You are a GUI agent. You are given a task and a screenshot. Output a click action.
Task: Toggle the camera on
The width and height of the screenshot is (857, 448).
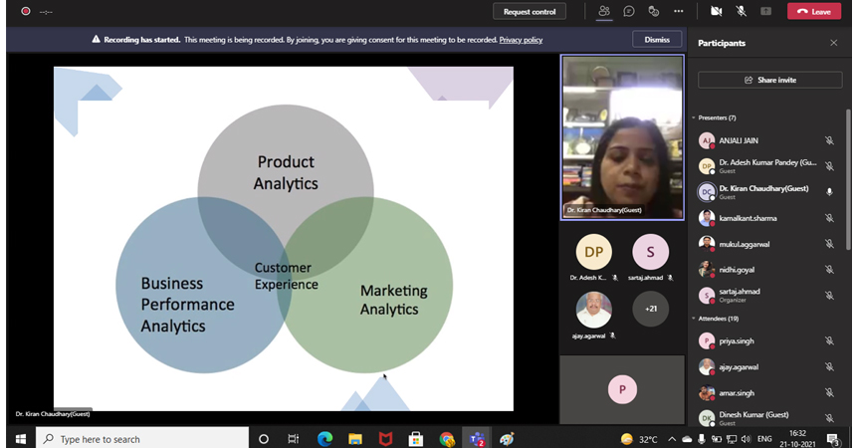716,11
